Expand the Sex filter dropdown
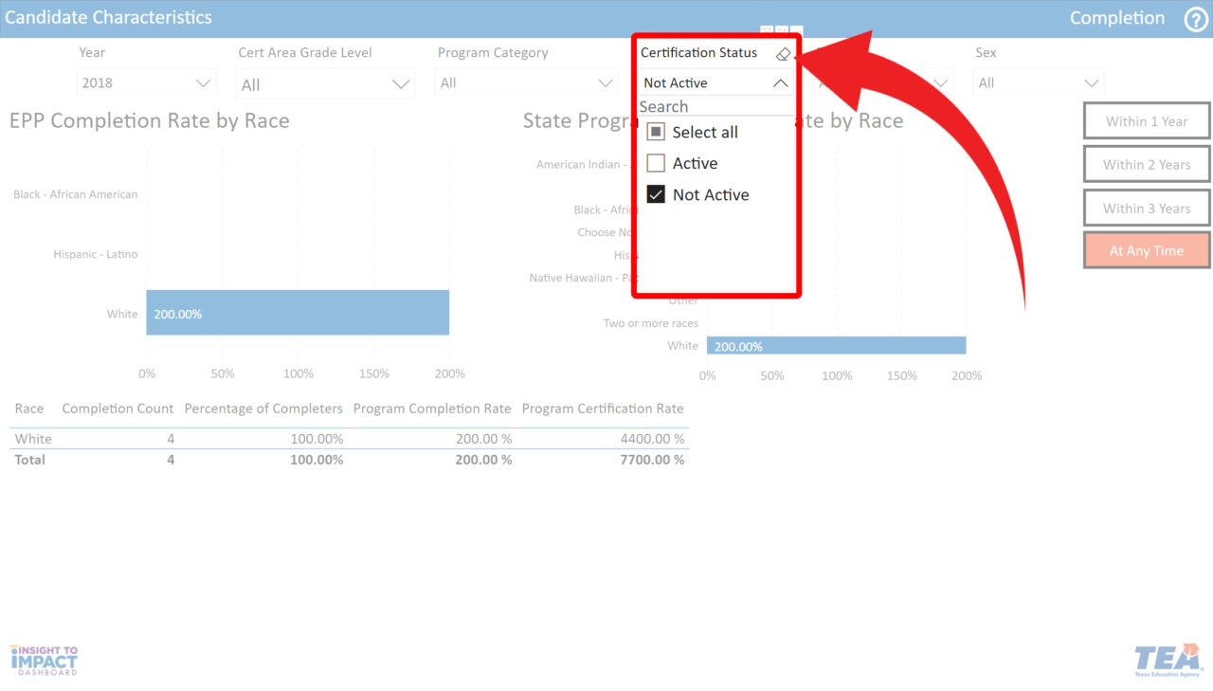1213x691 pixels. tap(1038, 83)
